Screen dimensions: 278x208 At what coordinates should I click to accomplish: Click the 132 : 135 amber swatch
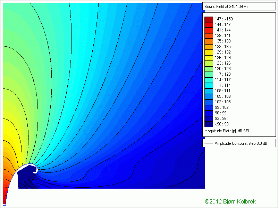209,47
